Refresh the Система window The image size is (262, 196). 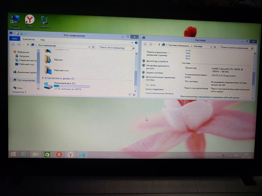(215, 47)
